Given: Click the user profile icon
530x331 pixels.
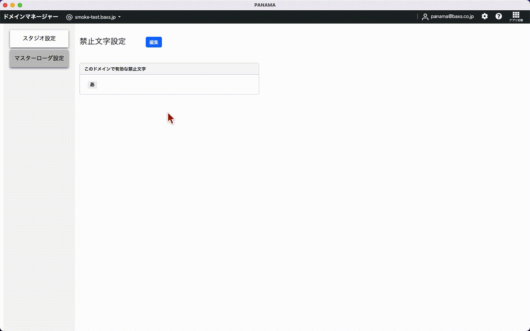Looking at the screenshot, I should pyautogui.click(x=425, y=17).
